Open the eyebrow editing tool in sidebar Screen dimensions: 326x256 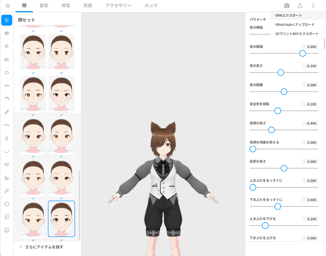tap(7, 85)
